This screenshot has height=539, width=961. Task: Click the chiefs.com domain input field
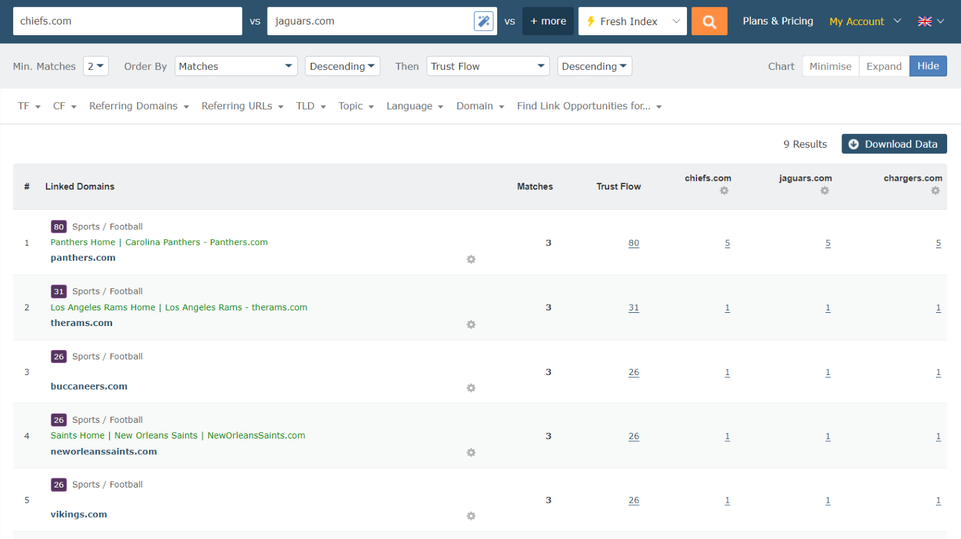(128, 21)
